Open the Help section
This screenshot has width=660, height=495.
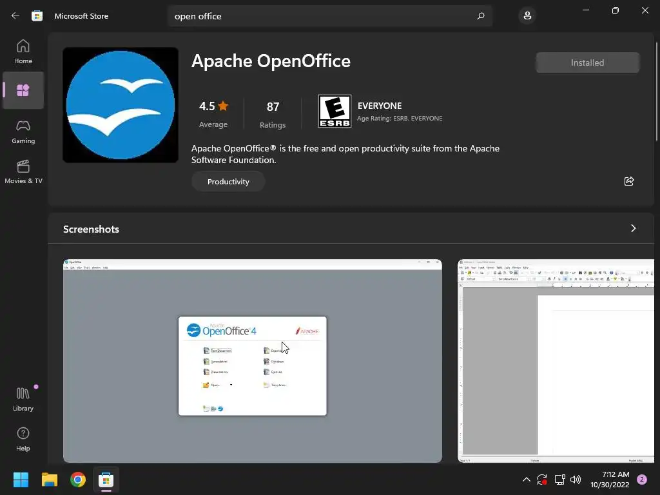click(x=23, y=439)
